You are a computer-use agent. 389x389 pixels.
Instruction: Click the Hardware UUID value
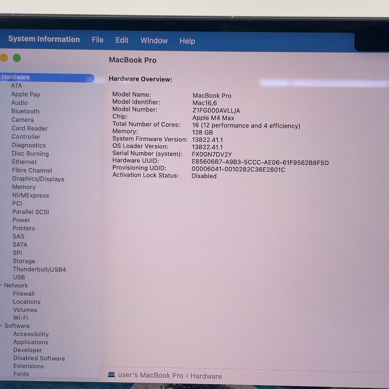(x=260, y=163)
